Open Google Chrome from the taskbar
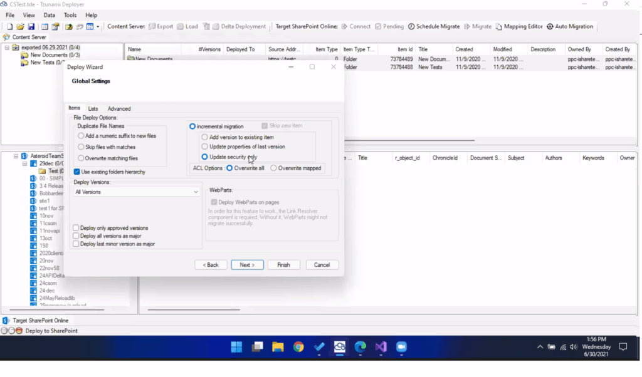 (x=298, y=347)
